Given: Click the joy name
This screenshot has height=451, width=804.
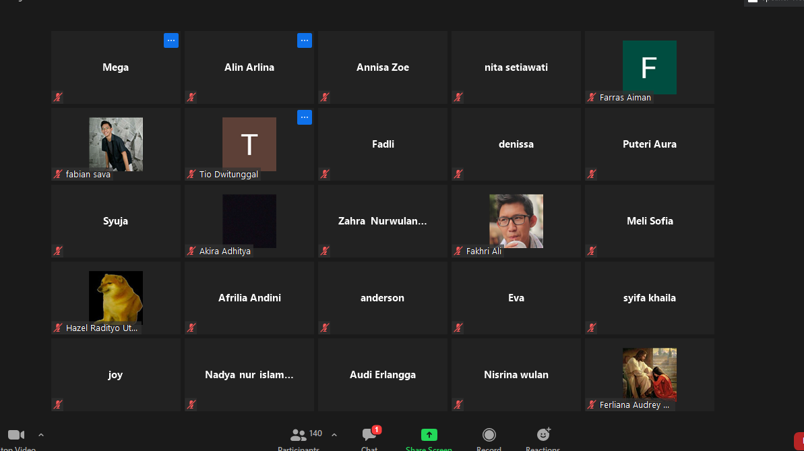Looking at the screenshot, I should 115,375.
